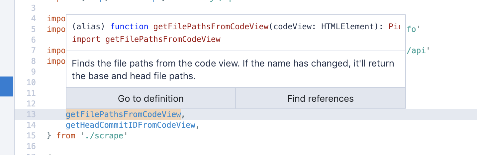Click the './scrape' module path string
477x155 pixels.
coord(104,135)
